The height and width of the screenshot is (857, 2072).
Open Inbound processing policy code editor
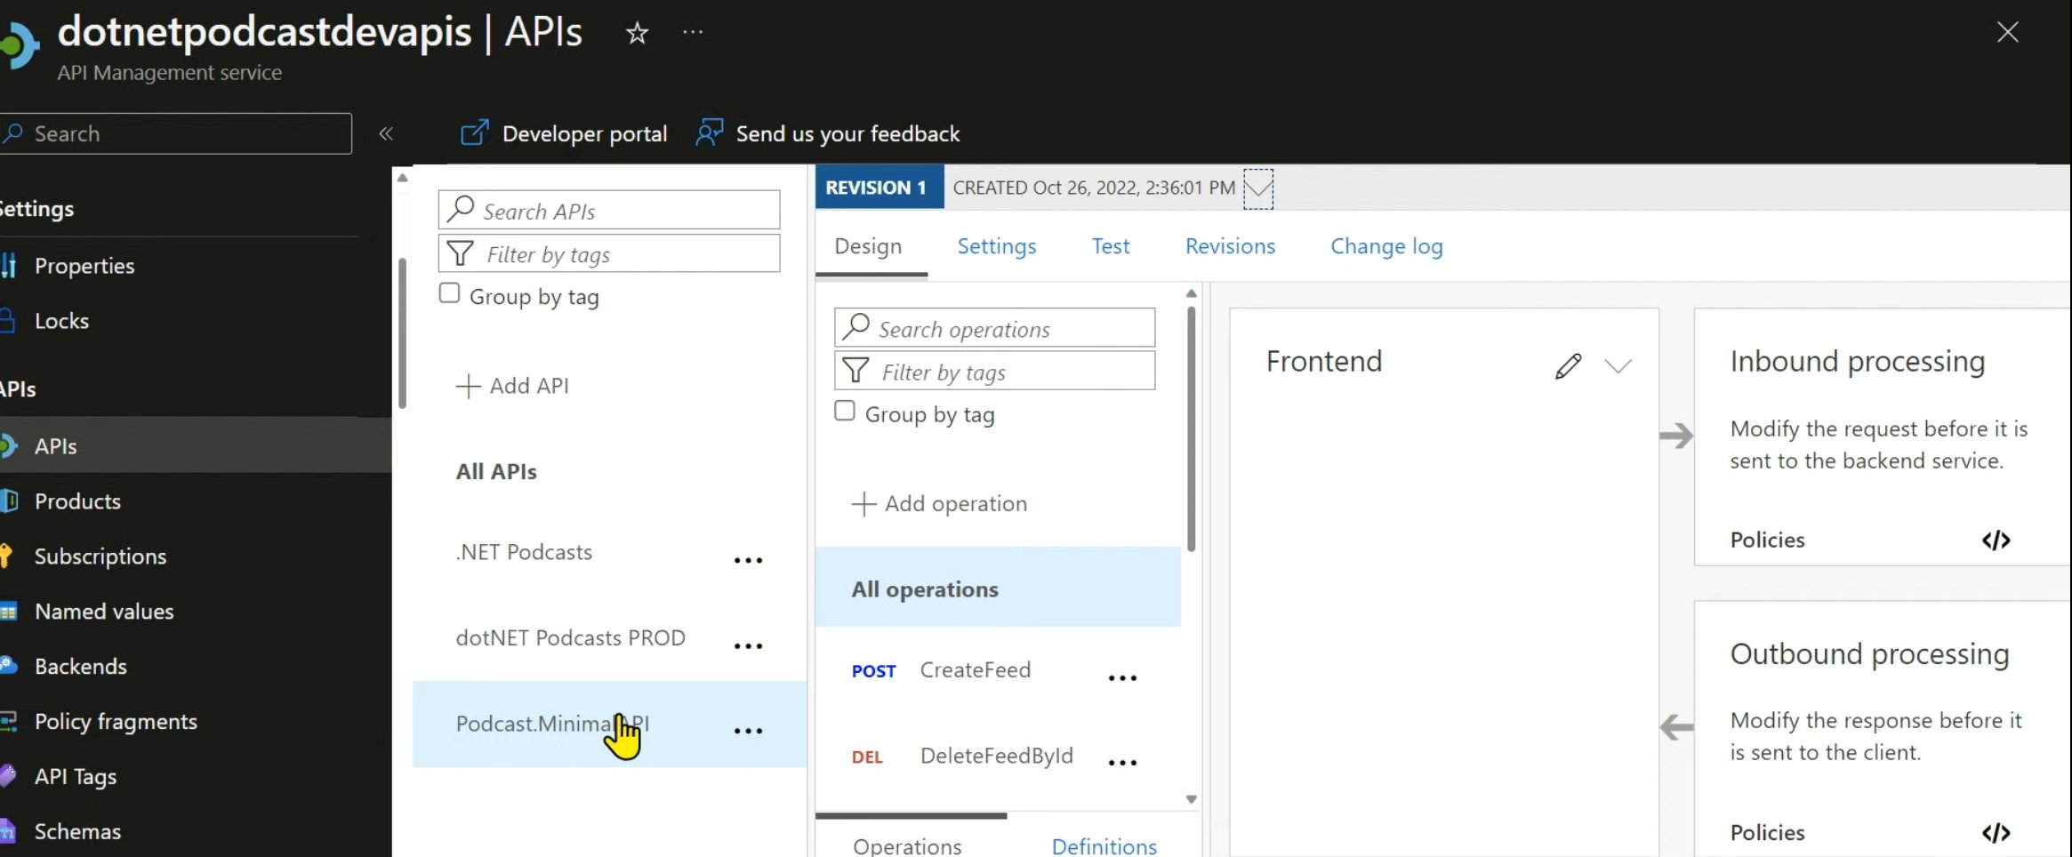pos(1996,540)
